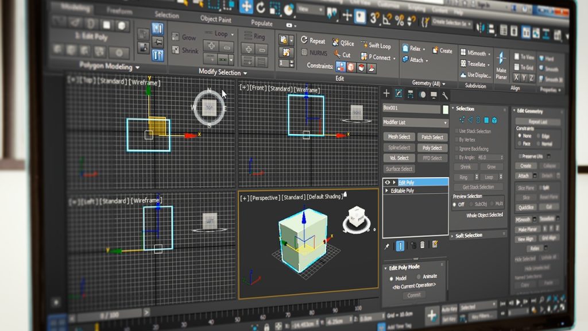The height and width of the screenshot is (331, 588).
Task: Click the Cut tool in ribbon
Action: coord(342,55)
